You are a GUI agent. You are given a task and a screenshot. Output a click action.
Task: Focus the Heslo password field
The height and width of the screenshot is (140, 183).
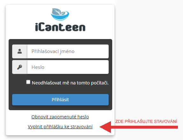tap(68, 67)
